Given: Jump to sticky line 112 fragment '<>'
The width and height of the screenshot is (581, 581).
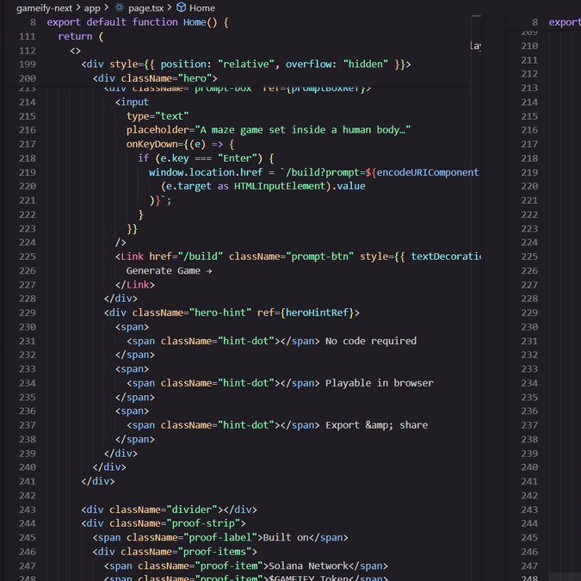Looking at the screenshot, I should pos(75,51).
